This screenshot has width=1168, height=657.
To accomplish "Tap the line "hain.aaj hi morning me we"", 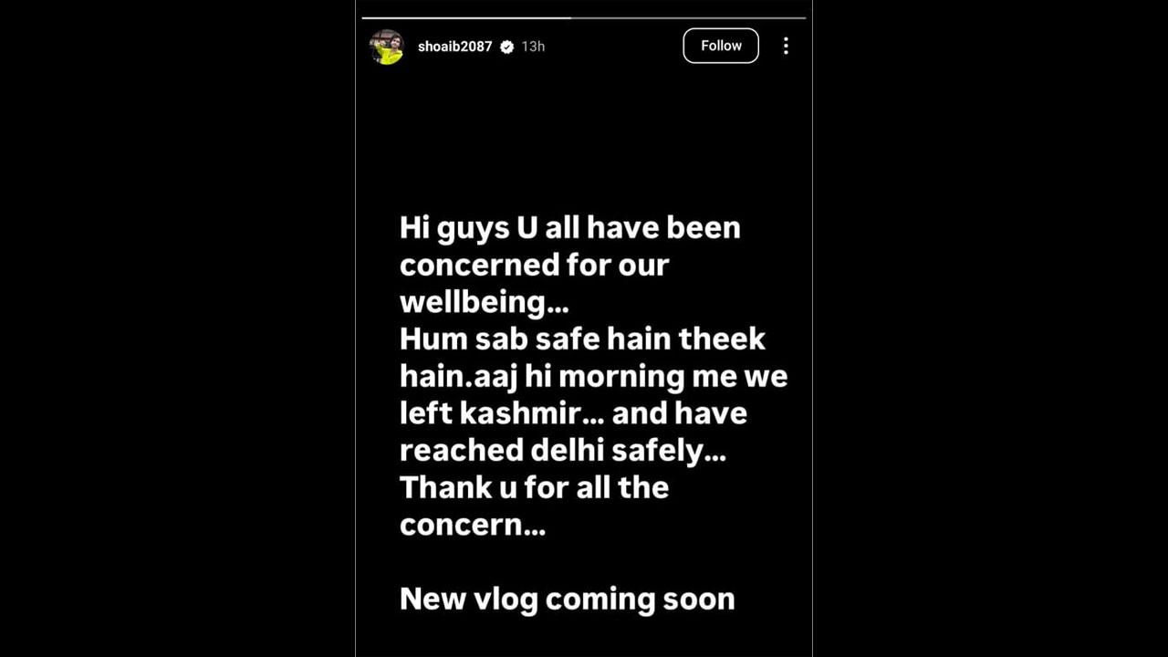I will tap(594, 376).
